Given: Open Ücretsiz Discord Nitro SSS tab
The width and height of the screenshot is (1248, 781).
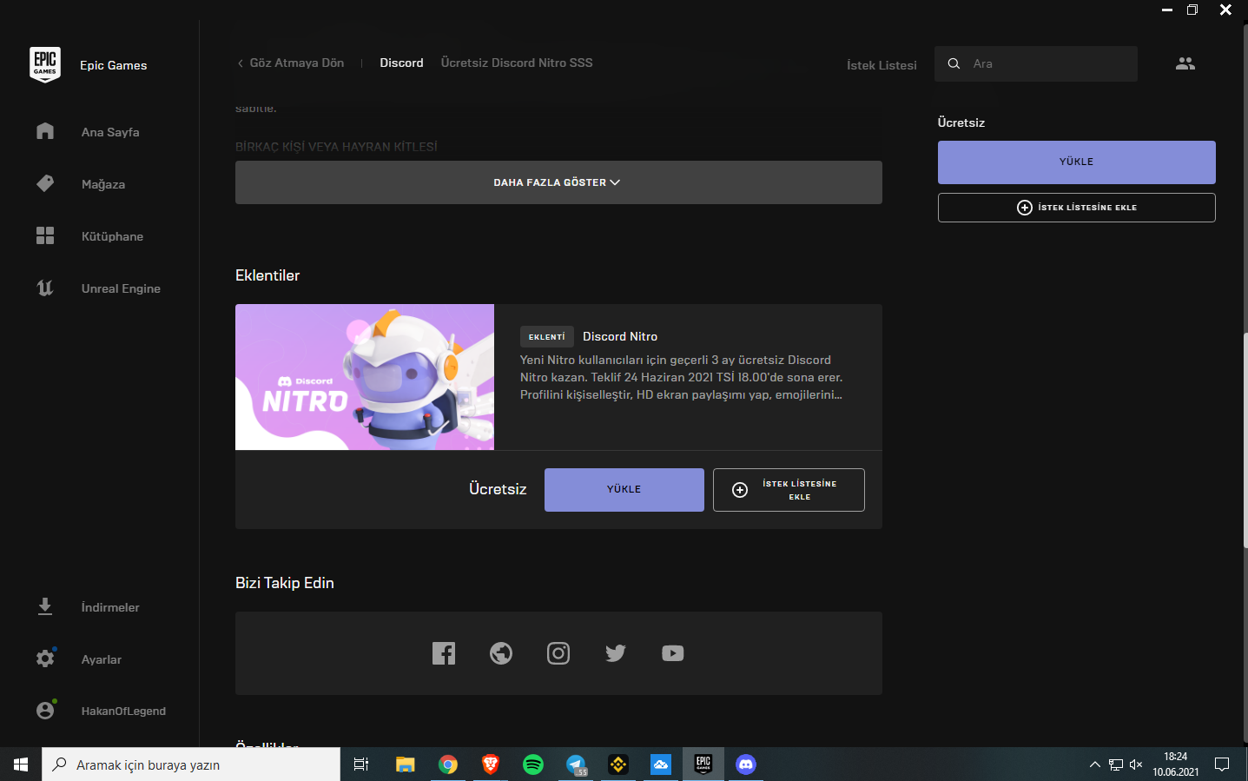Looking at the screenshot, I should [x=517, y=63].
